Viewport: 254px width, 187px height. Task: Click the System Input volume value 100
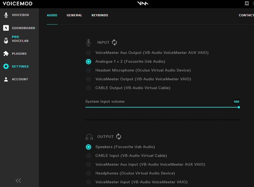(x=236, y=102)
